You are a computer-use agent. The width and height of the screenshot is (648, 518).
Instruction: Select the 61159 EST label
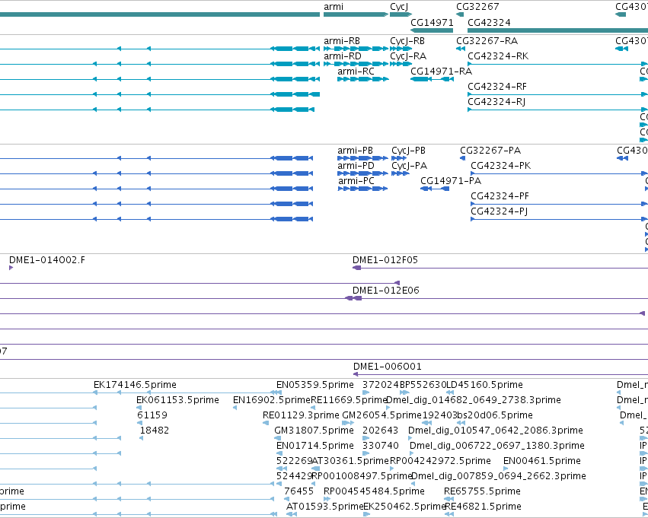(152, 416)
